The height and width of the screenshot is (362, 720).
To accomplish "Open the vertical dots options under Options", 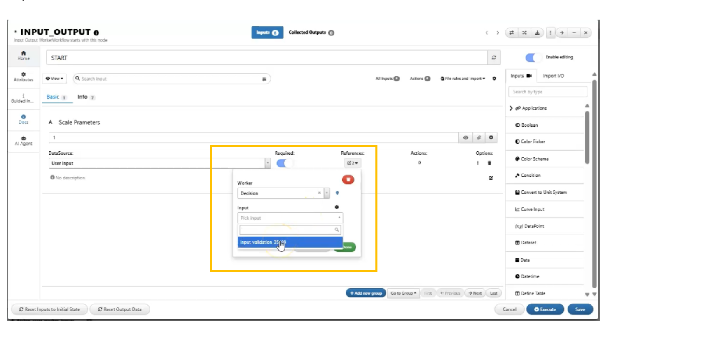I will [x=478, y=163].
